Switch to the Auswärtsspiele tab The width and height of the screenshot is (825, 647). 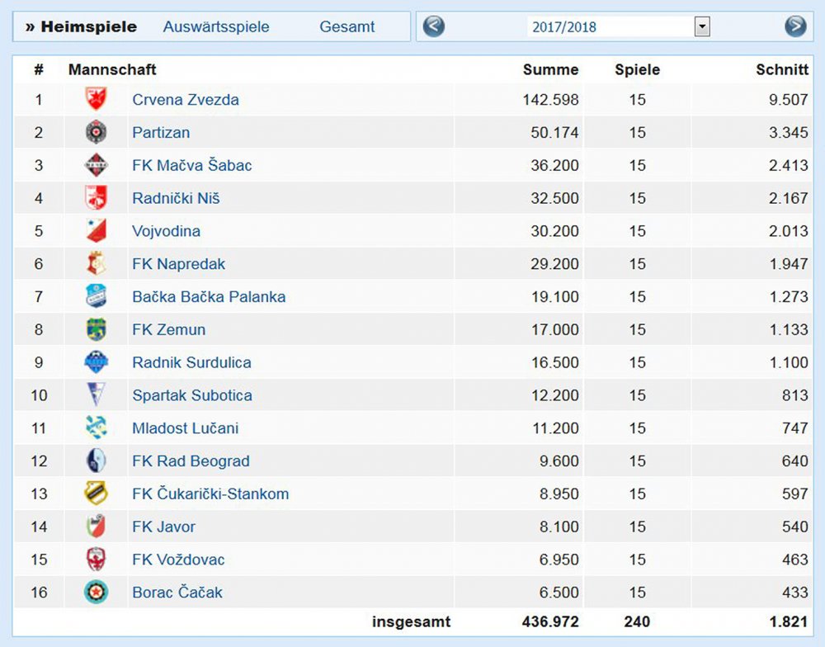pyautogui.click(x=216, y=27)
